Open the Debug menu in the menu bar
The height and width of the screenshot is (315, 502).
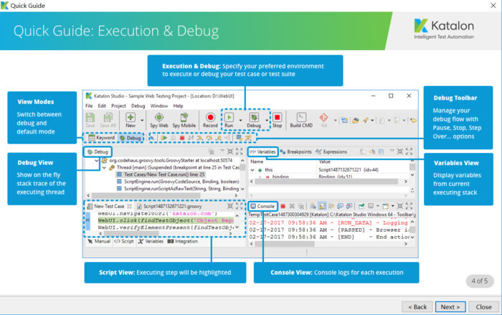pos(138,105)
